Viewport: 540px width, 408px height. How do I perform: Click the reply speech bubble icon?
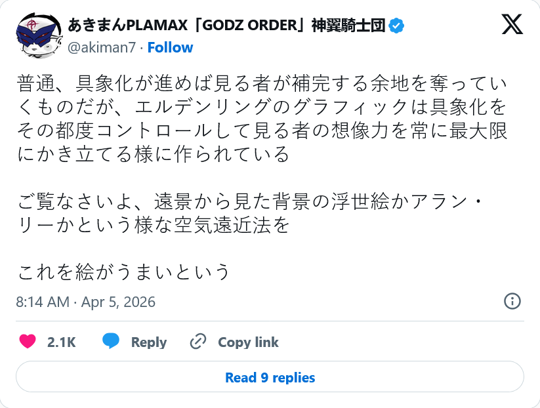click(x=111, y=342)
